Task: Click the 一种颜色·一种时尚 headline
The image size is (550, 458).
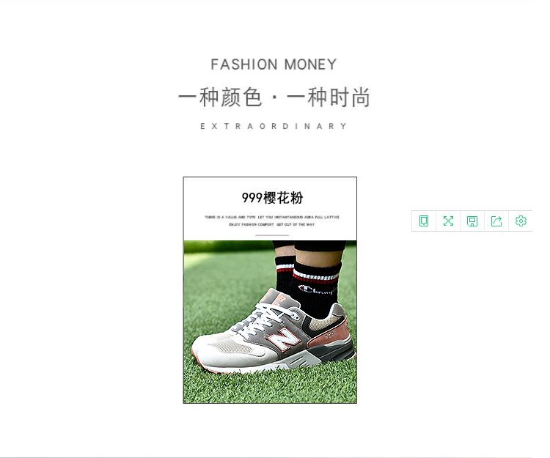Action: pyautogui.click(x=274, y=97)
